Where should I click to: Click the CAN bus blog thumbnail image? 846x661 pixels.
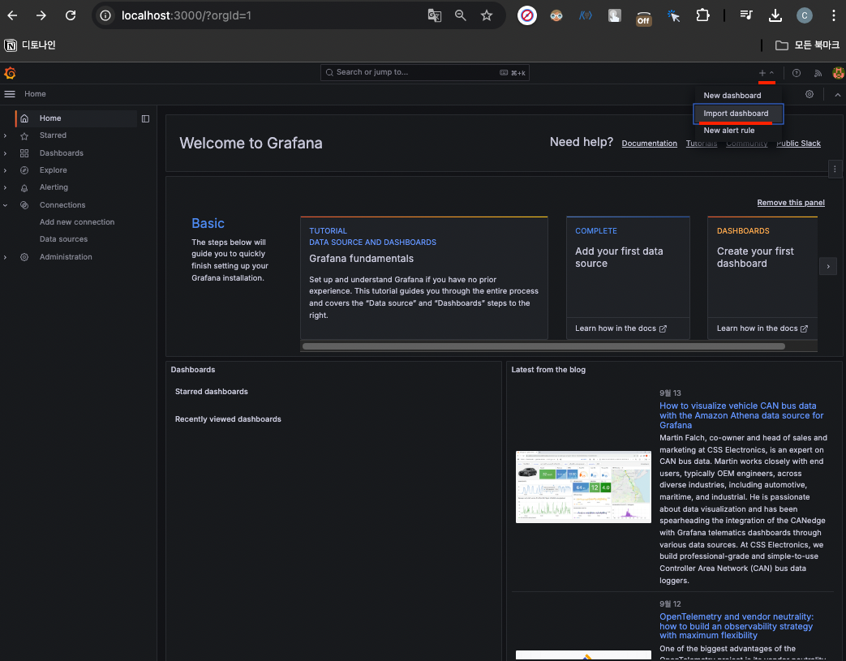[x=583, y=487]
